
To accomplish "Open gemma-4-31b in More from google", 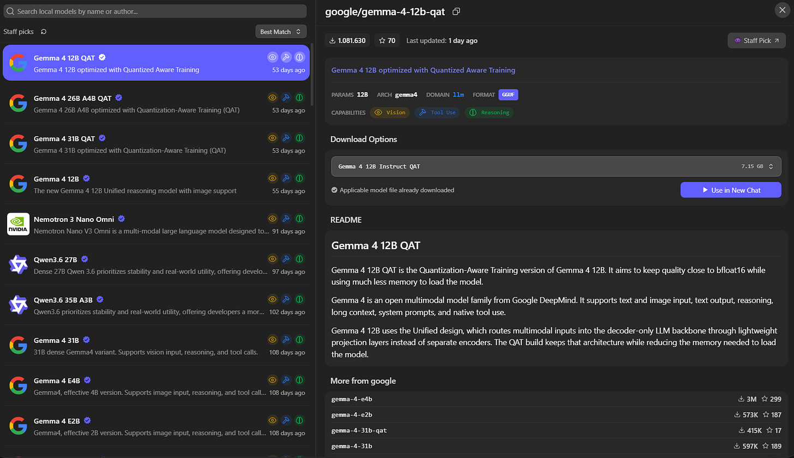I will [556, 446].
